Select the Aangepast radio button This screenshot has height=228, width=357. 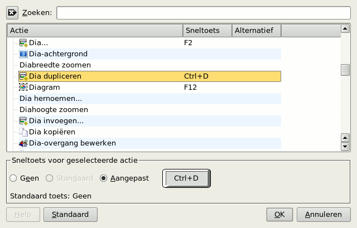click(x=103, y=178)
